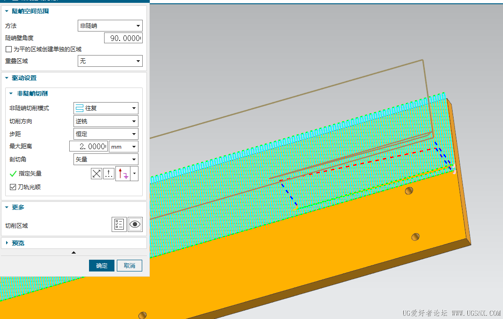Collapse the 更多 section
The height and width of the screenshot is (319, 503).
(x=7, y=207)
